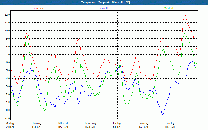Image resolution: width=208 pixels, height=130 pixels.
Task: Click the green Windchill legend label
Action: coord(169,8)
